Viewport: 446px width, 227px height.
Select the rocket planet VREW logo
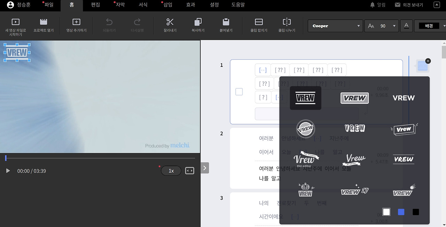tap(355, 190)
